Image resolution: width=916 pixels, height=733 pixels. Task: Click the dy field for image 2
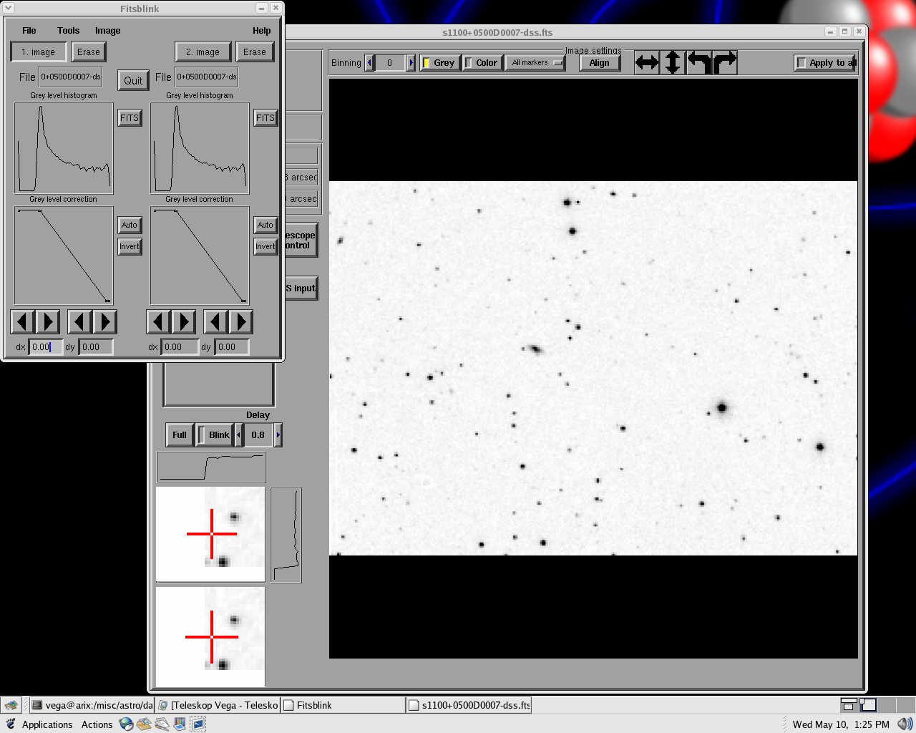[x=232, y=347]
